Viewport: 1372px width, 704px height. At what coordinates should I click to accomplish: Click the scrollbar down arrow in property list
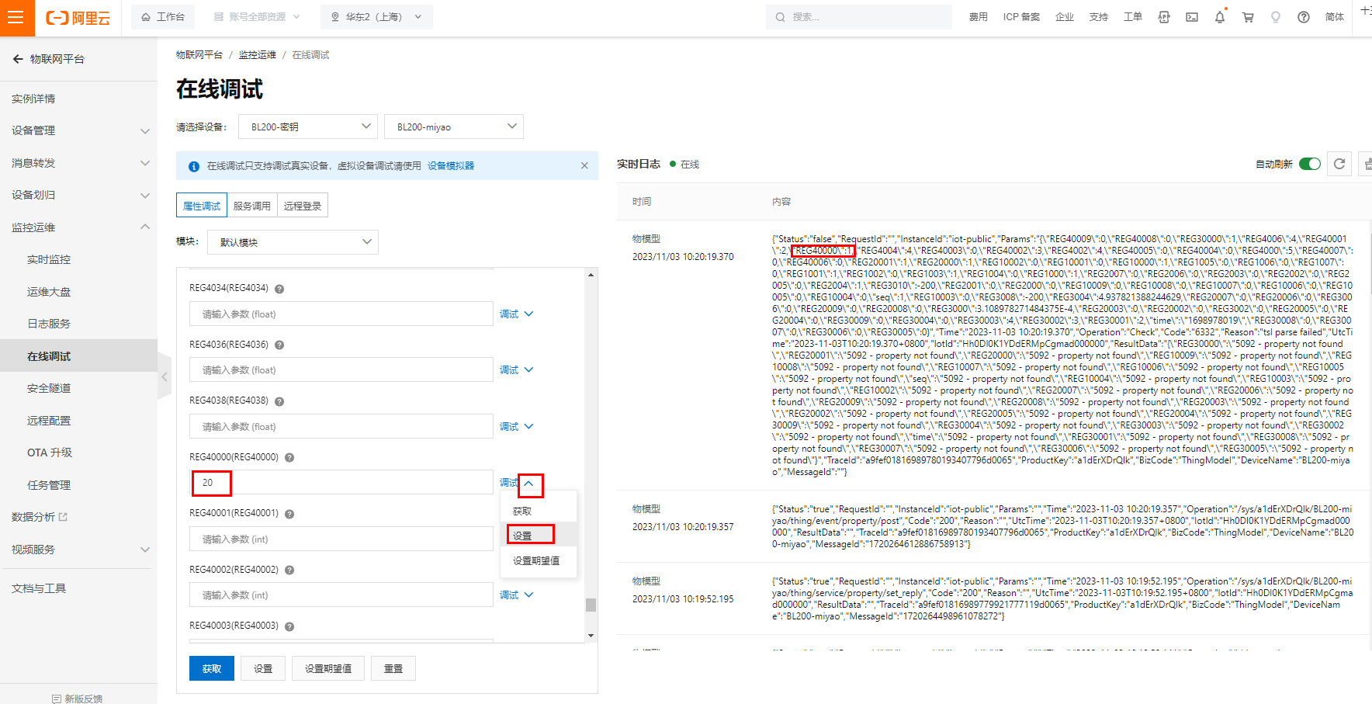[591, 636]
